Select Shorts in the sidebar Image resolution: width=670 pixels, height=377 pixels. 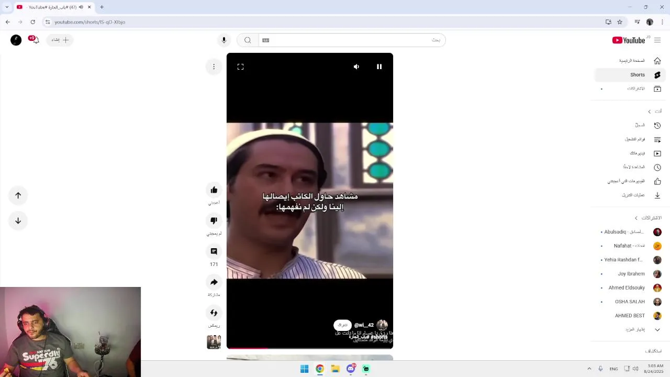(x=630, y=75)
